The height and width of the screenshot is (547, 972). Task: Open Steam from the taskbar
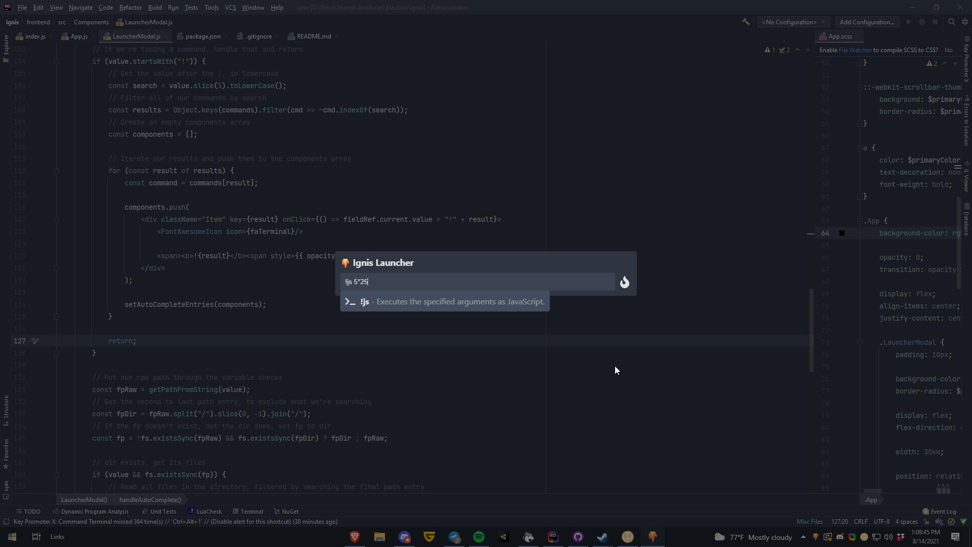pos(602,537)
